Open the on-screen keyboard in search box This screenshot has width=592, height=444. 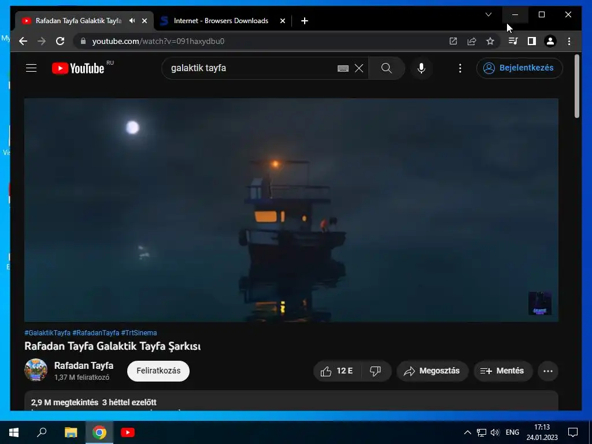point(343,68)
